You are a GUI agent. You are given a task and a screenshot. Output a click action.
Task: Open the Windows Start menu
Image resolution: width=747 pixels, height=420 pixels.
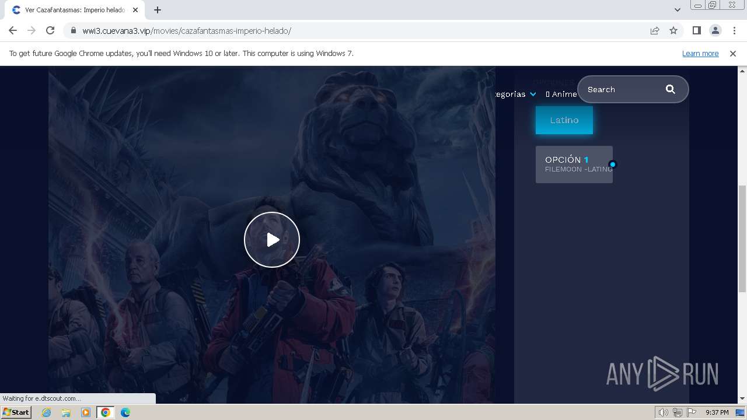[x=16, y=412]
